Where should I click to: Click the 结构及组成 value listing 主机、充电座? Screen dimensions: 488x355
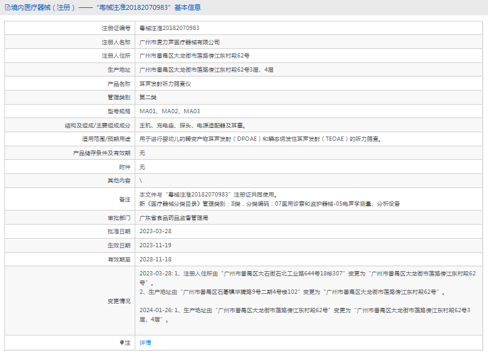tap(192, 125)
